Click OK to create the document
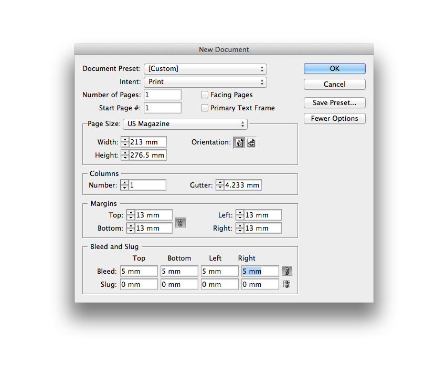 pyautogui.click(x=334, y=69)
